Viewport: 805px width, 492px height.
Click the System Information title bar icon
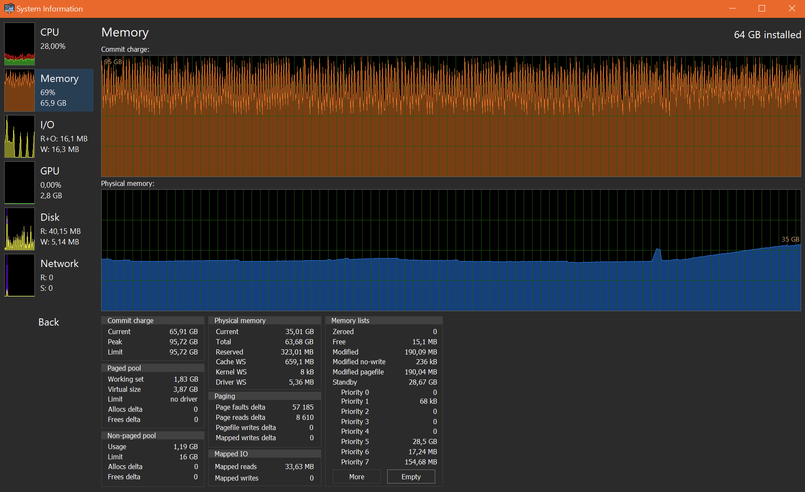click(9, 8)
